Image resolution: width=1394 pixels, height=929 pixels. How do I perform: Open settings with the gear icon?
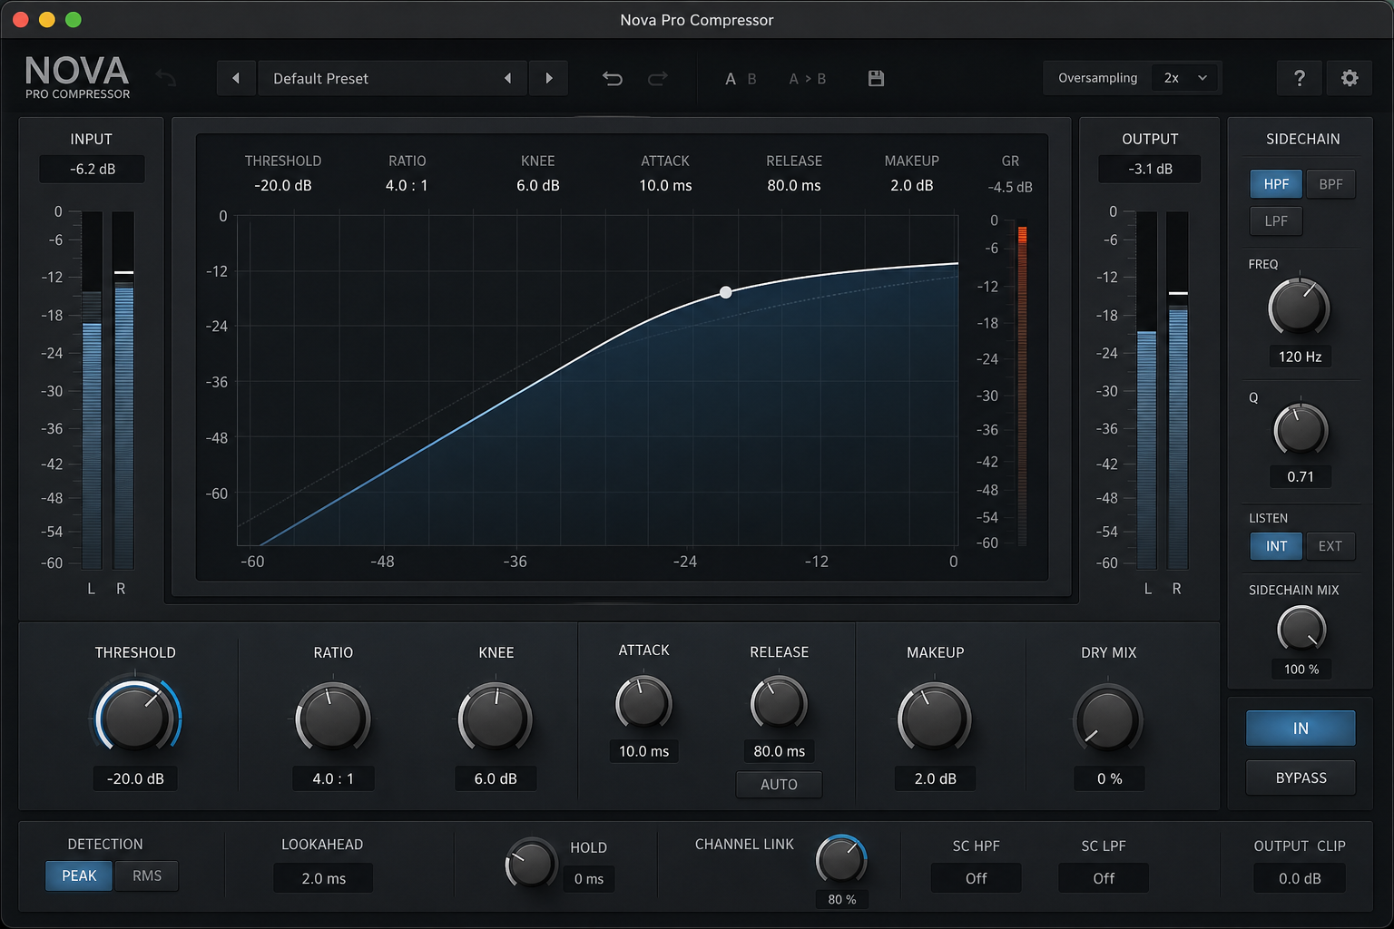(1350, 79)
